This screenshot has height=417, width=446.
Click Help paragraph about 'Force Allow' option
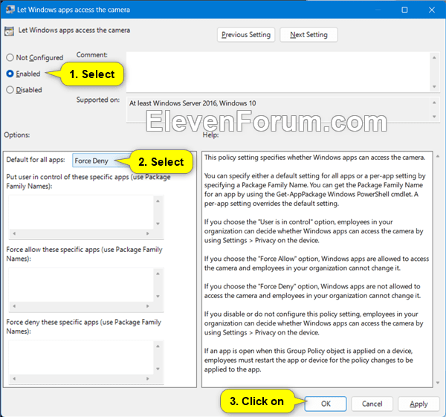[x=317, y=263]
